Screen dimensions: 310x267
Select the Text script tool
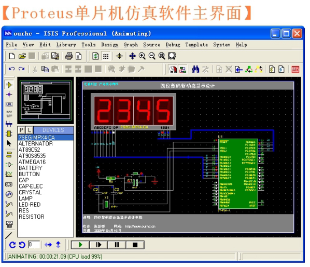[9, 114]
